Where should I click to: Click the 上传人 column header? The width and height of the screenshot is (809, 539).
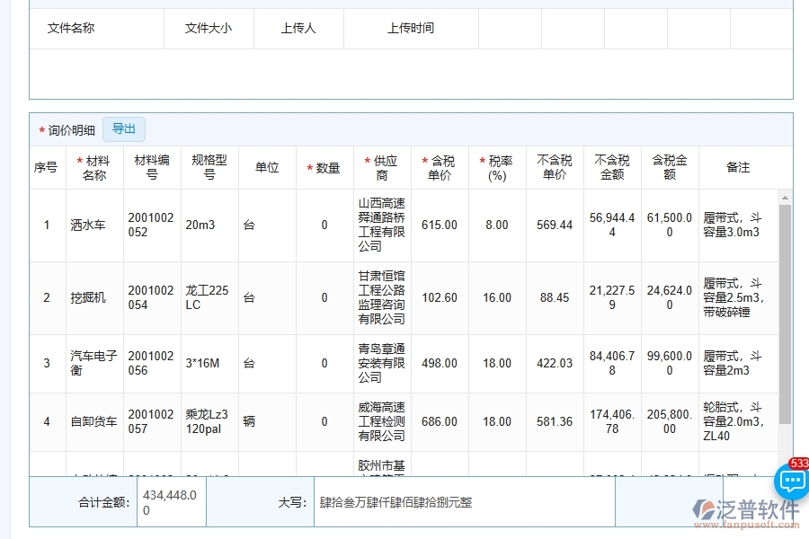tap(297, 28)
